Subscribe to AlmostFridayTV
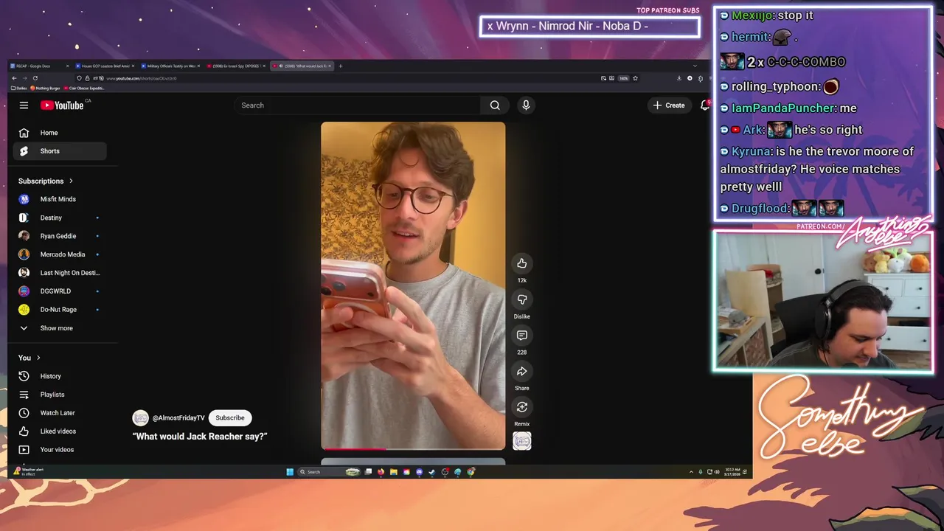Viewport: 944px width, 531px height. 230,418
